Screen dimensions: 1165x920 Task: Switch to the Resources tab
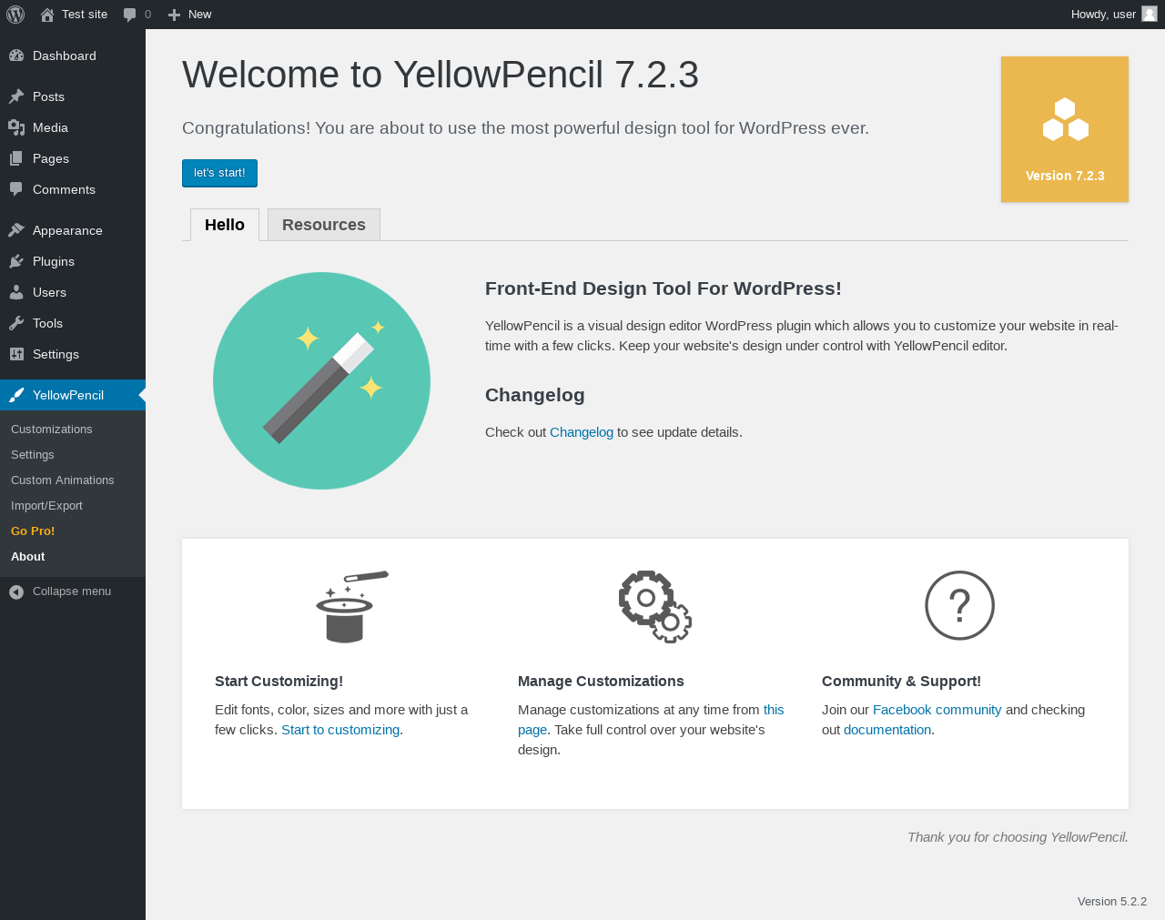pyautogui.click(x=324, y=225)
